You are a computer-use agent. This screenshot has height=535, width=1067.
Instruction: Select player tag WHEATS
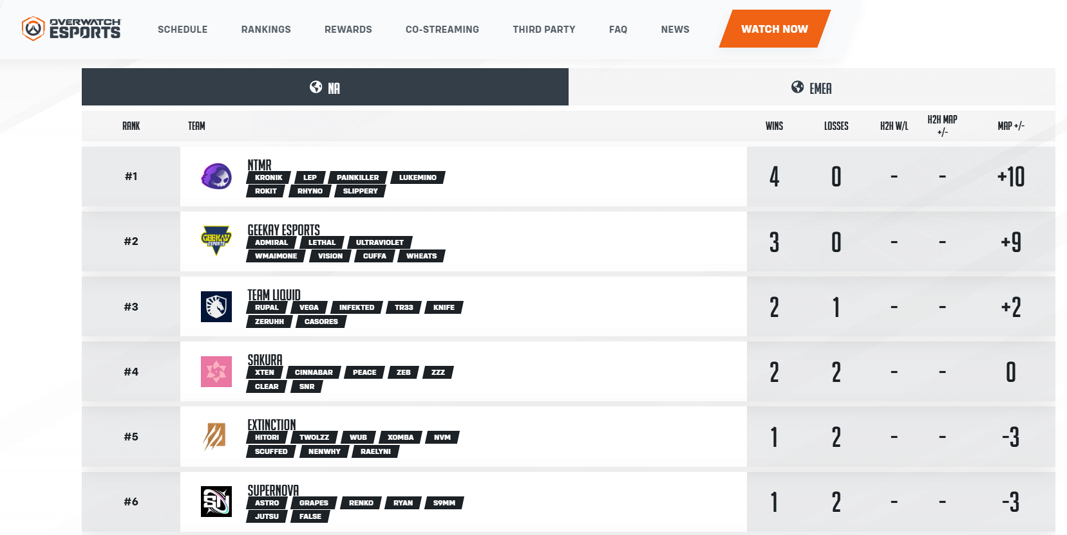click(422, 256)
